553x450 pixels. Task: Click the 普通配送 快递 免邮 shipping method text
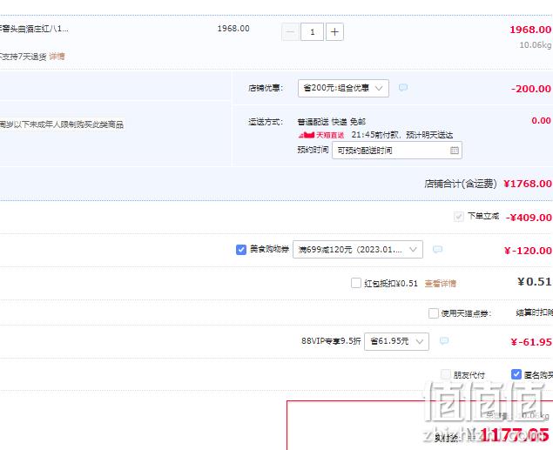pos(332,122)
